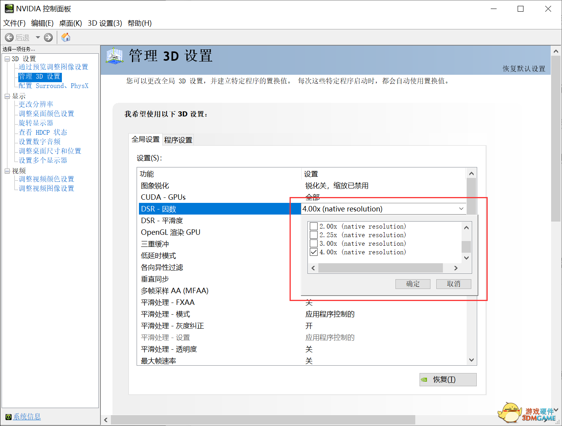The image size is (562, 426).
Task: Open the 桌面(K) menu
Action: pyautogui.click(x=70, y=23)
